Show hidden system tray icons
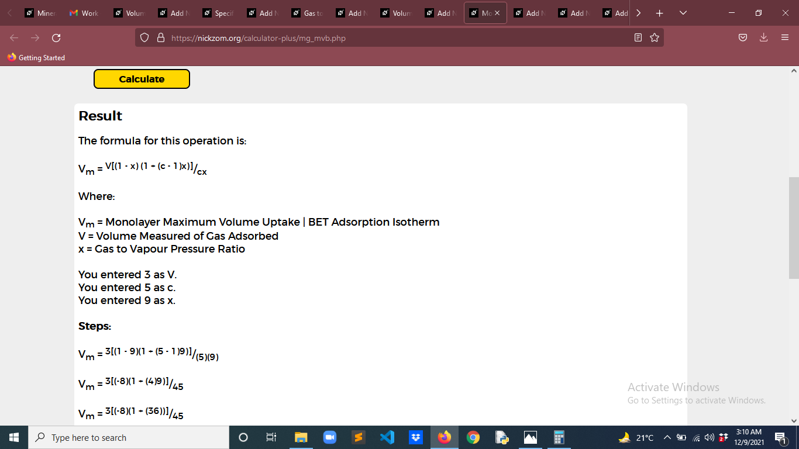799x449 pixels. coord(667,437)
